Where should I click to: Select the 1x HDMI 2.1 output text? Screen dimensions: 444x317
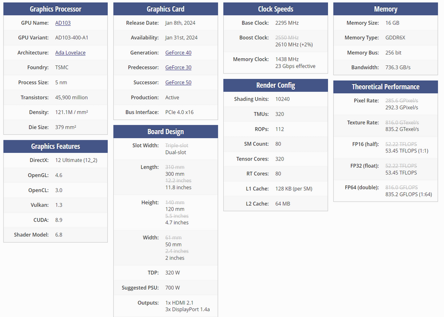pos(179,303)
